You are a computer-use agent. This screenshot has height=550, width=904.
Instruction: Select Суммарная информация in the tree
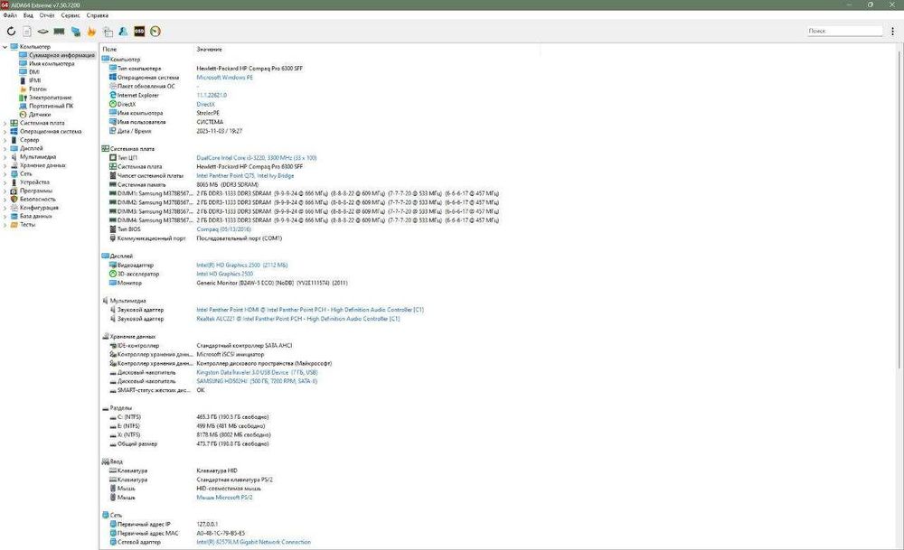pyautogui.click(x=61, y=55)
